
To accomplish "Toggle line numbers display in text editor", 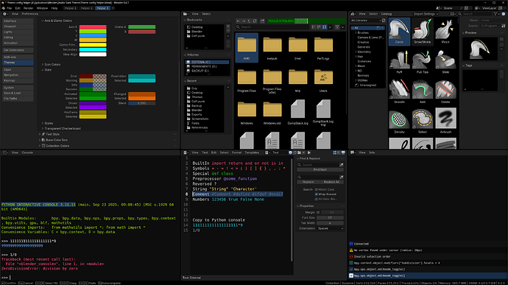I will point(335,152).
